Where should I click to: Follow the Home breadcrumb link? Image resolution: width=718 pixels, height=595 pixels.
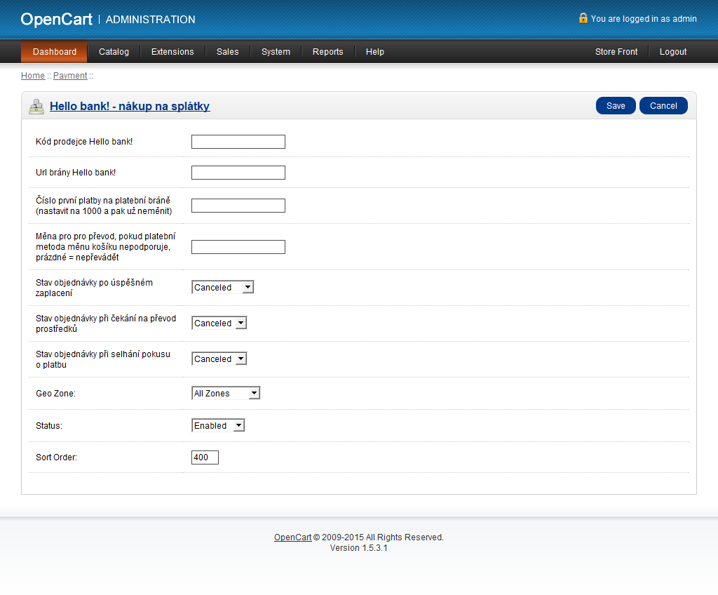[33, 76]
